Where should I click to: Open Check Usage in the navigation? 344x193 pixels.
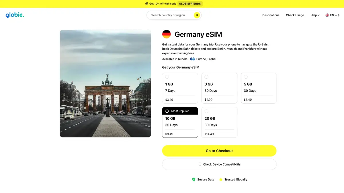pyautogui.click(x=295, y=15)
